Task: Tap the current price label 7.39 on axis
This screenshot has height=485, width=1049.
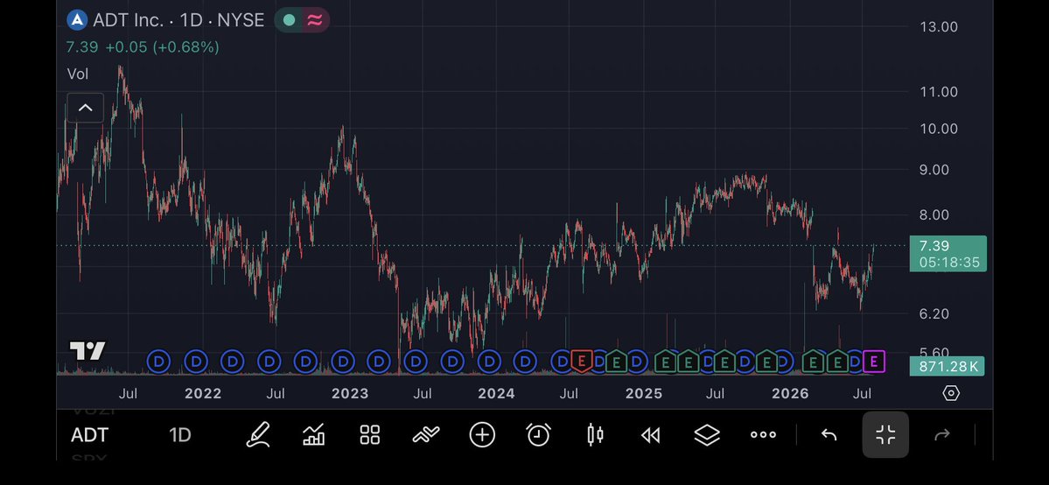Action: click(934, 246)
